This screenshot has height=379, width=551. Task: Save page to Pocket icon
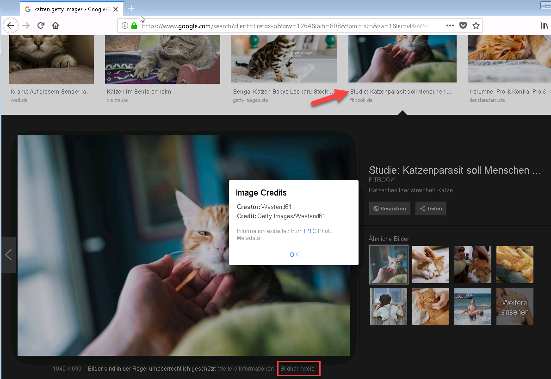point(463,25)
